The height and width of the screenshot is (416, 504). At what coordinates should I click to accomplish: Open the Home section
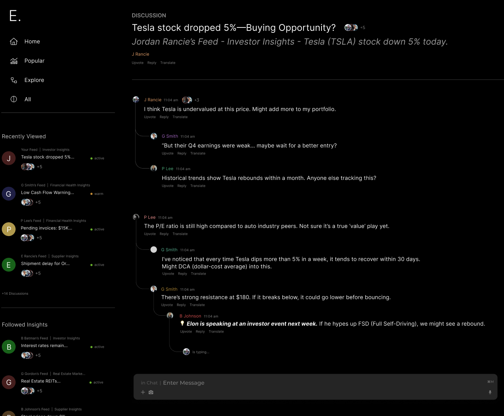(x=32, y=41)
